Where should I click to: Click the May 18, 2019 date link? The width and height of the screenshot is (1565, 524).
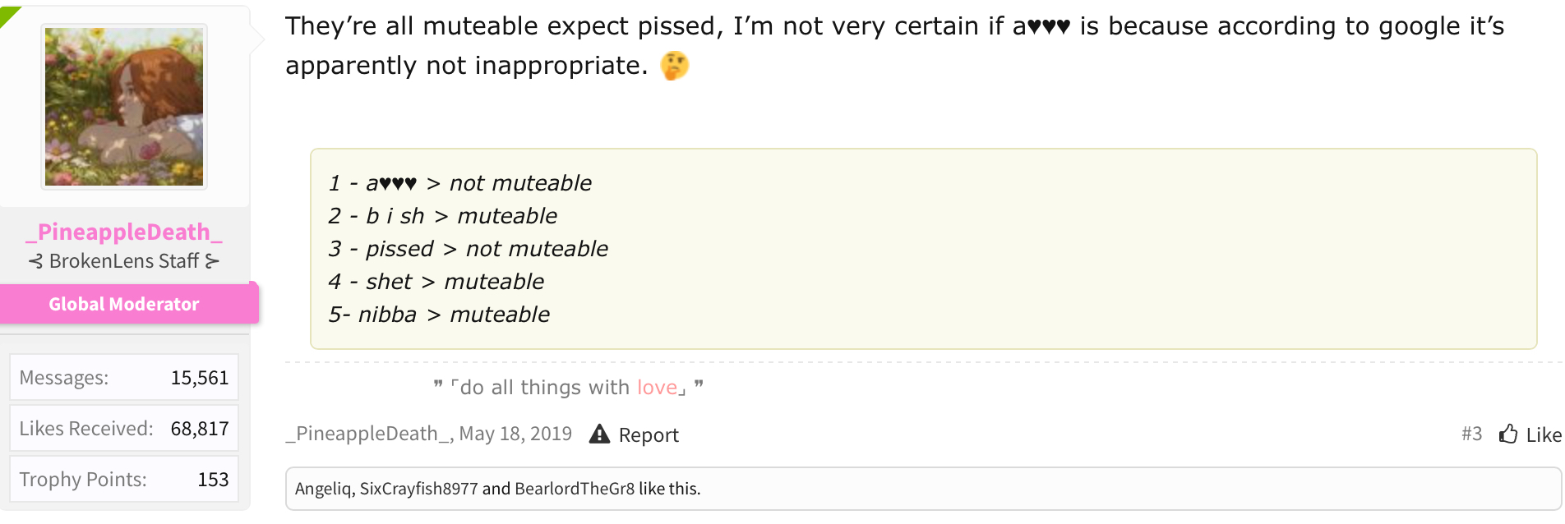pos(515,434)
